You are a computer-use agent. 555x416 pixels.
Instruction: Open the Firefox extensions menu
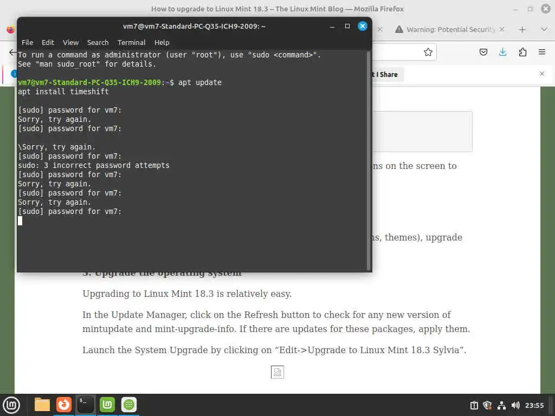click(x=522, y=53)
